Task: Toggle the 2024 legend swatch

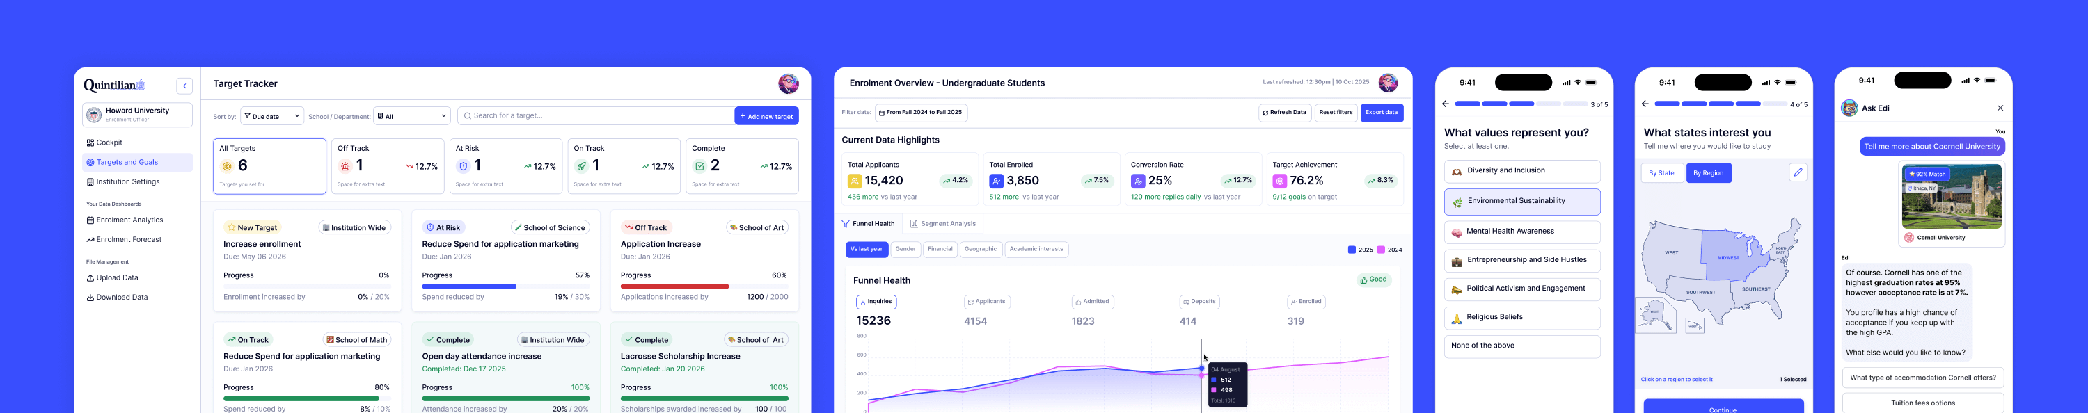Action: pyautogui.click(x=1381, y=250)
